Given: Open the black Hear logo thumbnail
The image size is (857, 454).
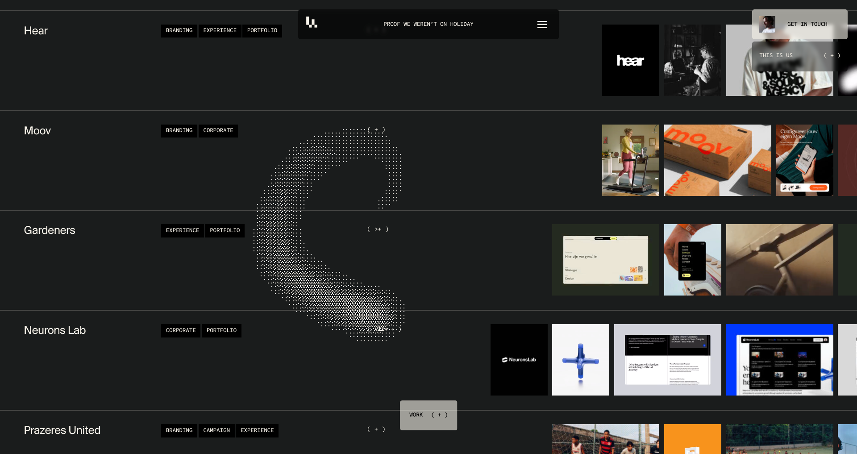Looking at the screenshot, I should tap(631, 60).
